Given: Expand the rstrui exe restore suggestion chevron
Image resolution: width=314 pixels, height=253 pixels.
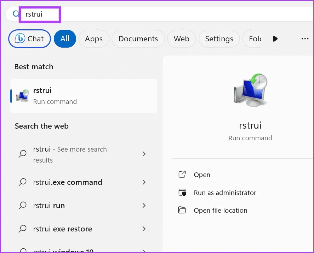Looking at the screenshot, I should click(144, 229).
